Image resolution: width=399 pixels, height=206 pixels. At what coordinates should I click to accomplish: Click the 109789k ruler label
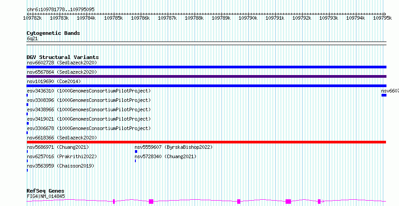[x=221, y=18]
